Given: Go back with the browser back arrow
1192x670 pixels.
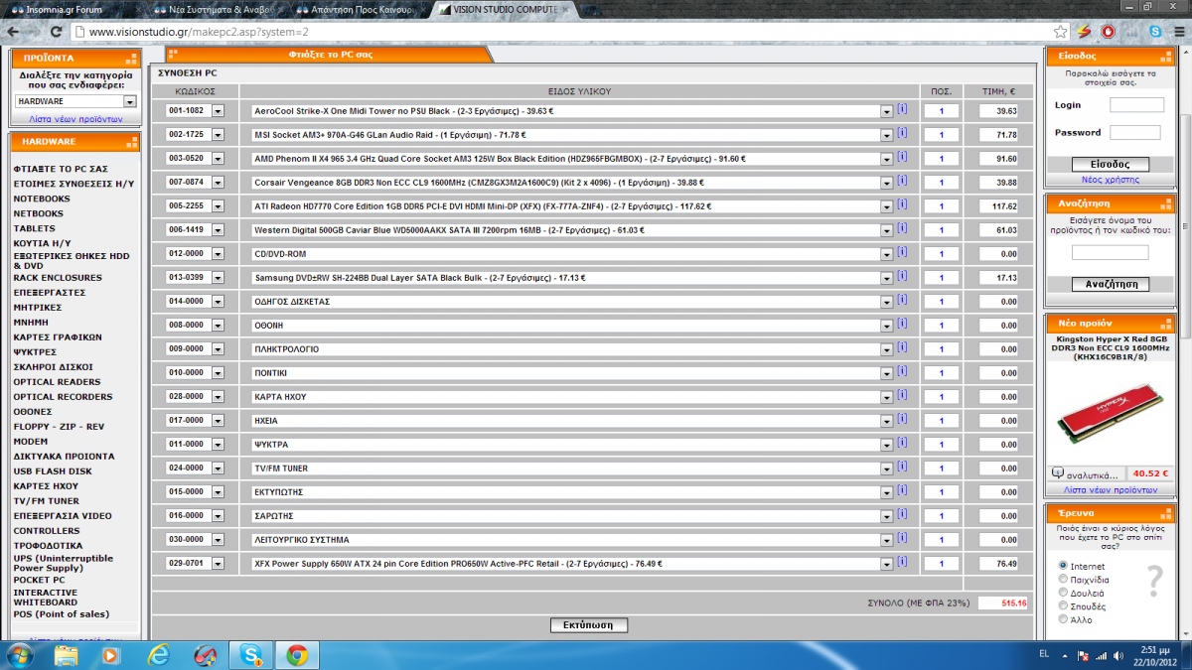Looking at the screenshot, I should pos(13,32).
